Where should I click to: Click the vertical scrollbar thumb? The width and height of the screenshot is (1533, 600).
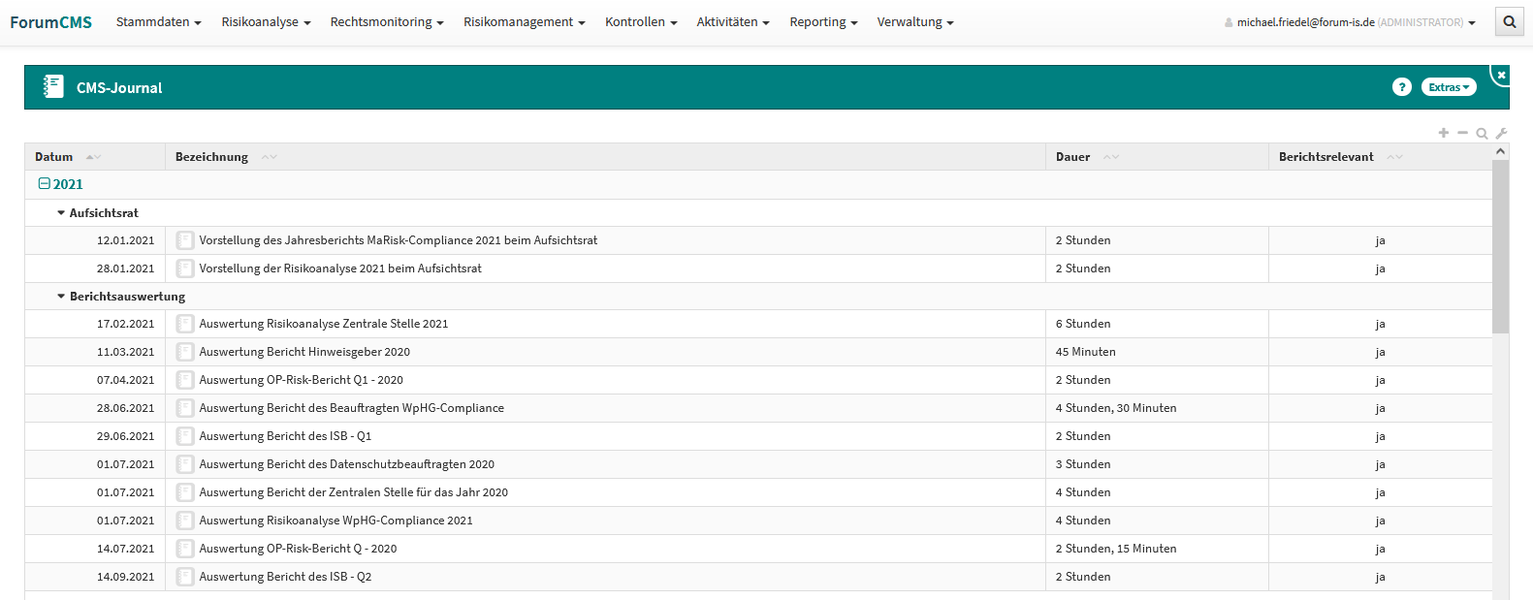click(1500, 247)
